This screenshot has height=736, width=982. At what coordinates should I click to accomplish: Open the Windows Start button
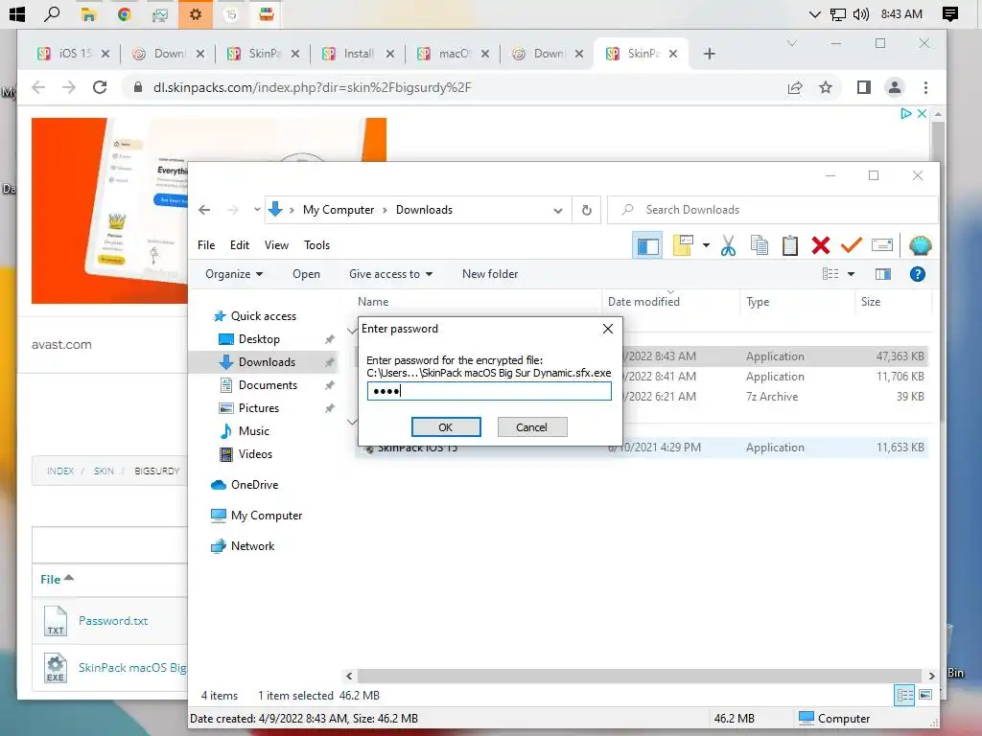[x=17, y=13]
